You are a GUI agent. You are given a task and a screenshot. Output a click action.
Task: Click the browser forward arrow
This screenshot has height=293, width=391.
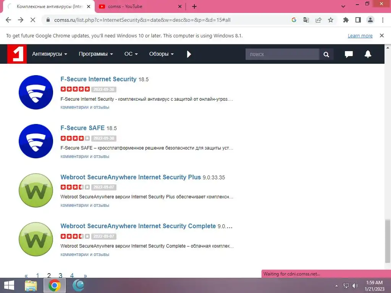click(x=21, y=20)
